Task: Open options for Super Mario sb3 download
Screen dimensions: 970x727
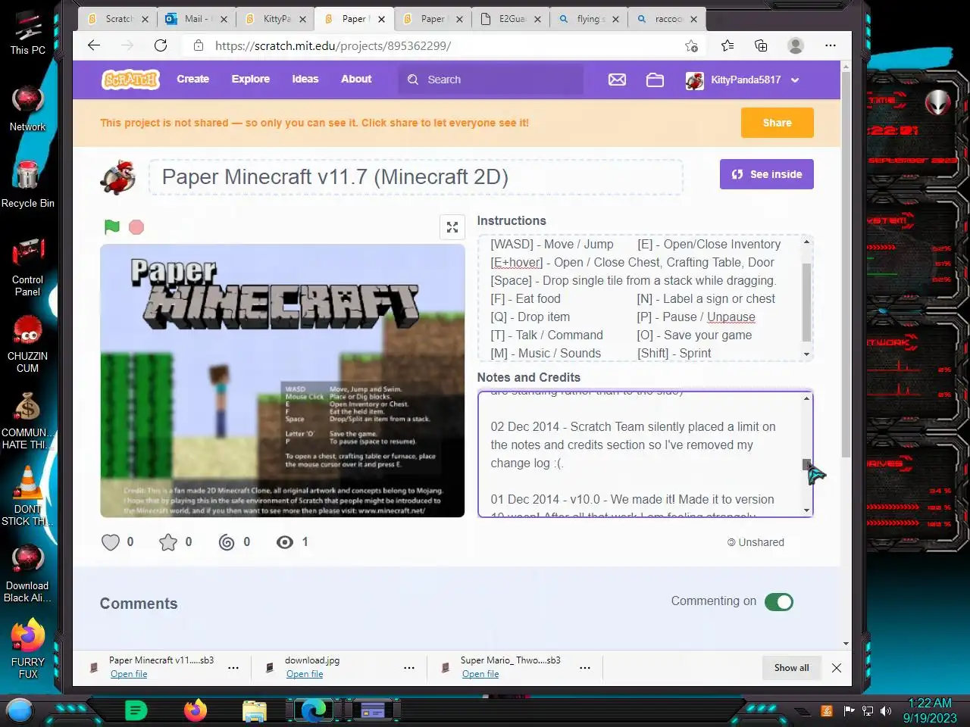Action: click(x=585, y=668)
